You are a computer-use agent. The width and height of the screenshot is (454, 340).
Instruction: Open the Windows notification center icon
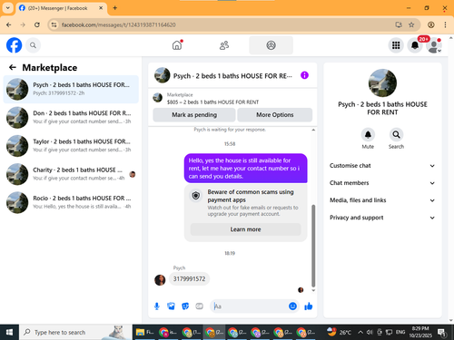pyautogui.click(x=442, y=333)
